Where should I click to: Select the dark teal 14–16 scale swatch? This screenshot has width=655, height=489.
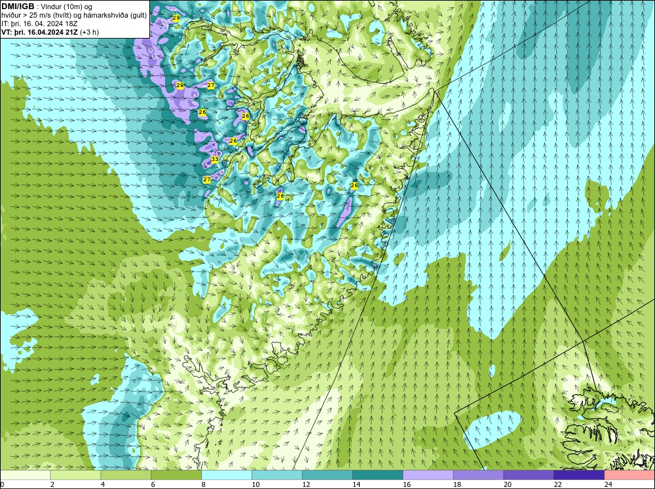click(x=378, y=475)
